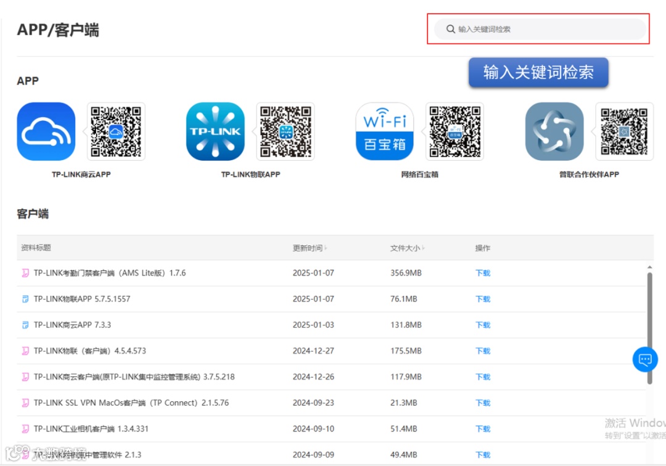Download TP-LINK SSL VPN MacOs客户端
The height and width of the screenshot is (466, 666).
(482, 403)
